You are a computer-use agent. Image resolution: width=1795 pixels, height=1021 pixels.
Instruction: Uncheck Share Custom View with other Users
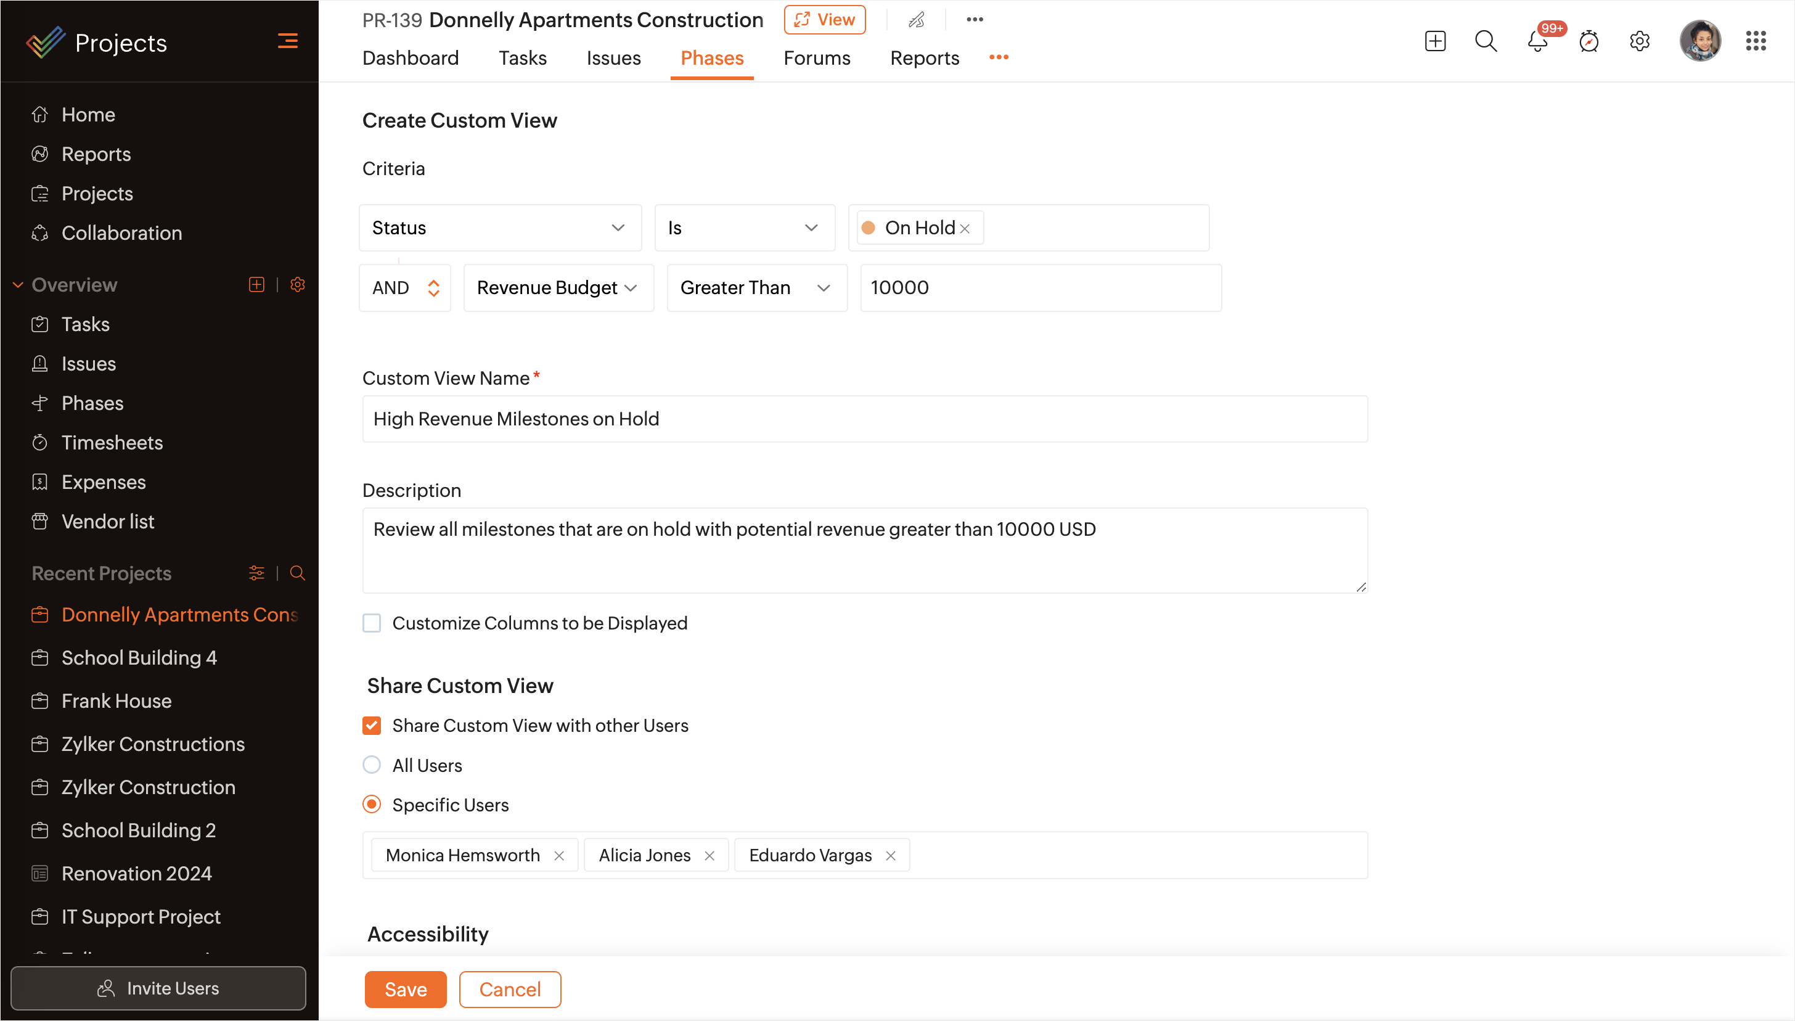click(372, 725)
